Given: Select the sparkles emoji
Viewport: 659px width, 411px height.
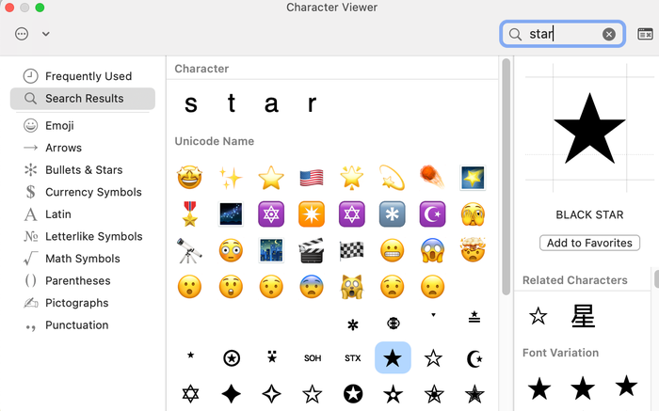Looking at the screenshot, I should 231,178.
